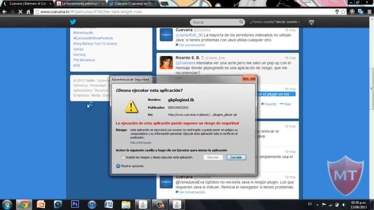
Task: Open Photoshop from the taskbar
Action: (75, 204)
